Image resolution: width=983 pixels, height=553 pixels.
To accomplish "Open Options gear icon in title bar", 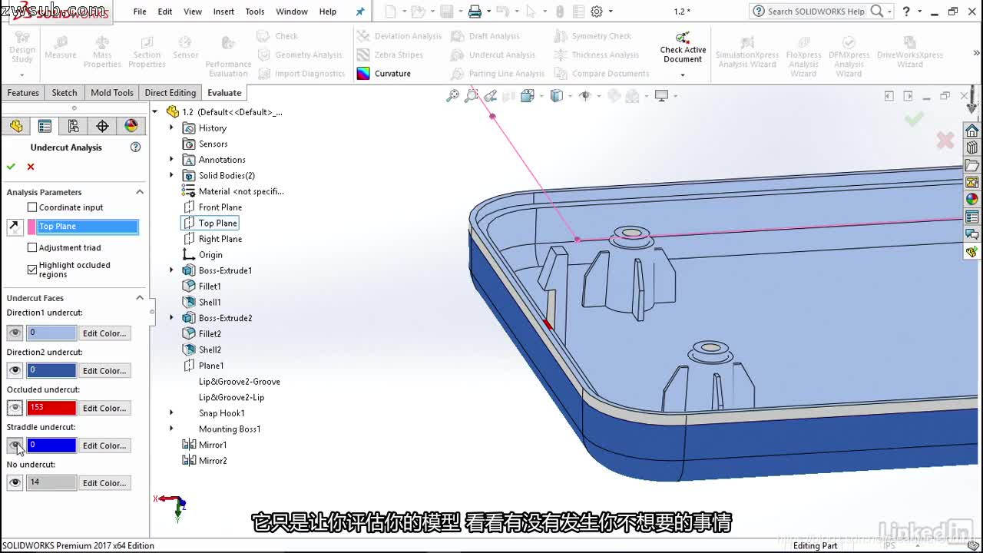I will [597, 12].
